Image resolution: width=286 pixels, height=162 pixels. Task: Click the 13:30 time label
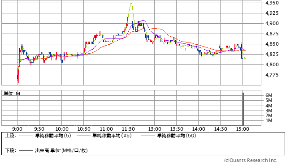(177, 129)
